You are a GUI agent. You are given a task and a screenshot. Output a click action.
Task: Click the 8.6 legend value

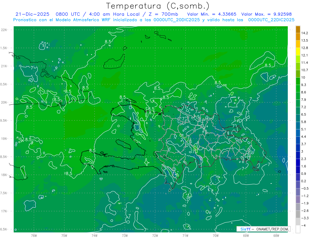(304, 92)
